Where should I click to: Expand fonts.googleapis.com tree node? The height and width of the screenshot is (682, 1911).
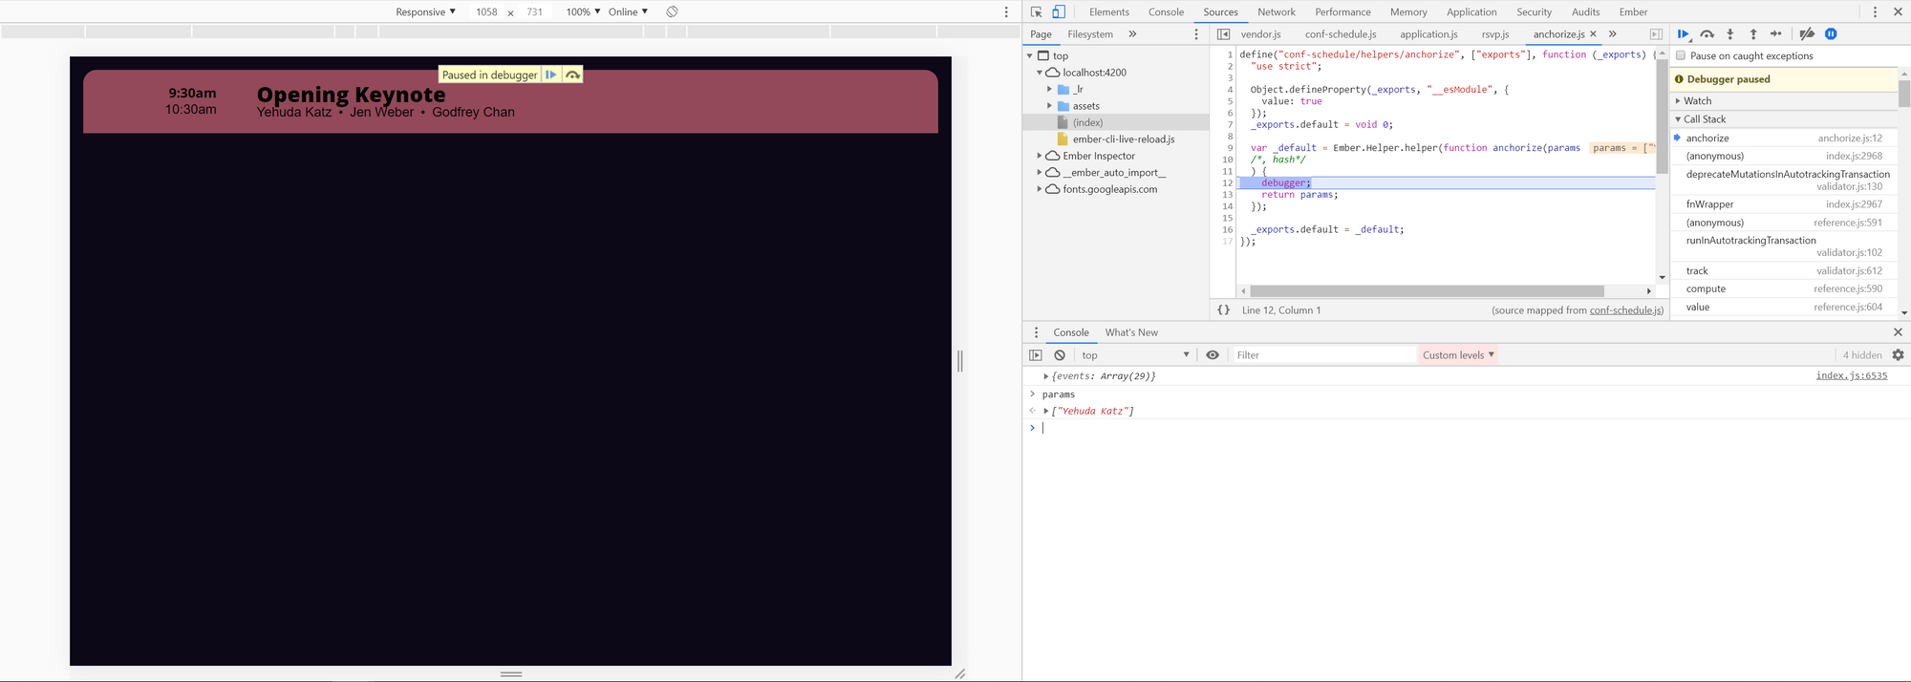tap(1040, 189)
